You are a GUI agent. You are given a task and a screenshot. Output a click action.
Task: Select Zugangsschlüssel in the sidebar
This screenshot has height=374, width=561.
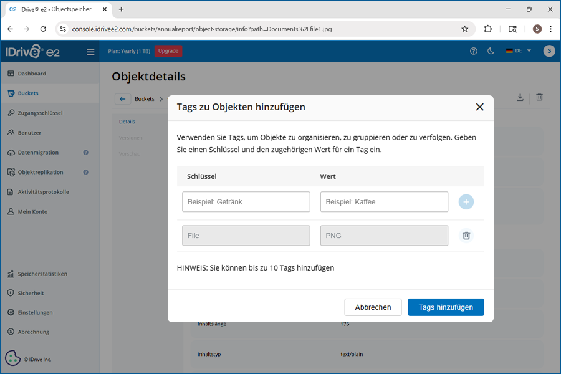[40, 113]
